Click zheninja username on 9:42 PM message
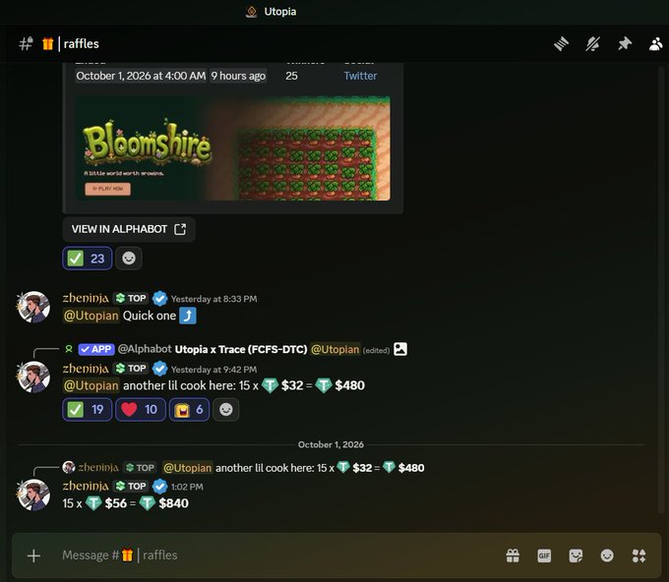This screenshot has height=582, width=669. point(86,369)
